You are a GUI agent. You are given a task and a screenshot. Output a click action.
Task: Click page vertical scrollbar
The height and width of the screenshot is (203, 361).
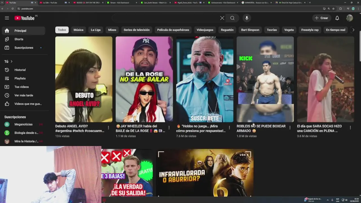[360, 47]
